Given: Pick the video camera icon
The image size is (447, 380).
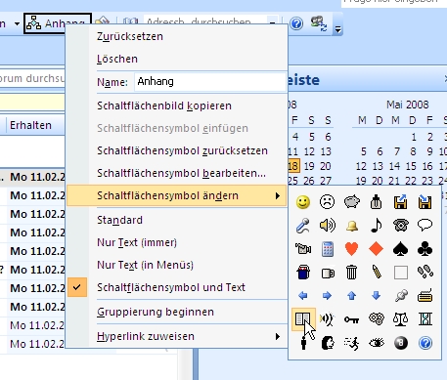Looking at the screenshot, I should pyautogui.click(x=303, y=249).
